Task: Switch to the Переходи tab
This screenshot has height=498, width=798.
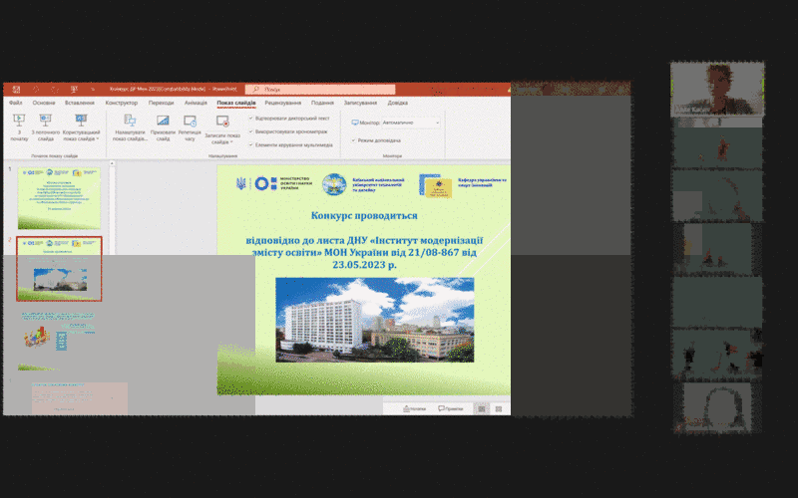Action: pos(161,103)
